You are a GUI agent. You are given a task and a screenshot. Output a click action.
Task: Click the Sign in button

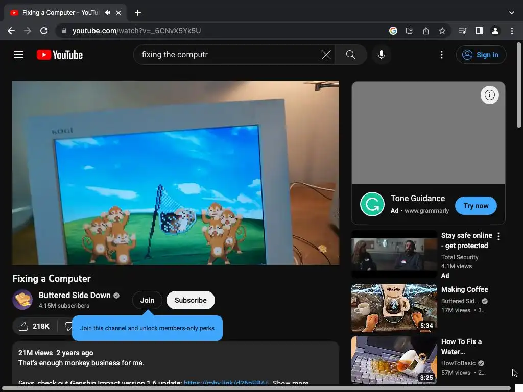481,55
